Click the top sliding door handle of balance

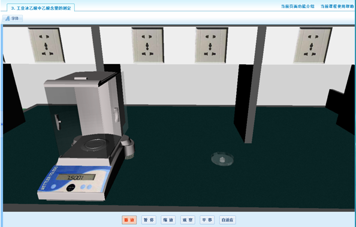click(x=80, y=78)
